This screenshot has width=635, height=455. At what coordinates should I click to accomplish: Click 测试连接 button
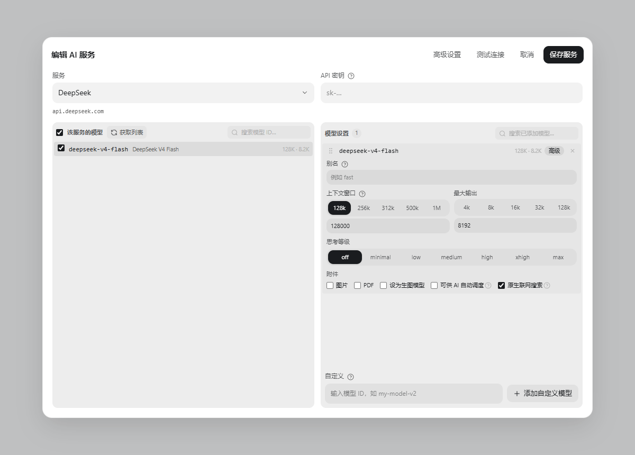pos(491,54)
